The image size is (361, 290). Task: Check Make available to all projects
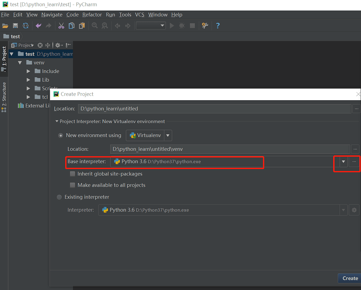point(73,185)
